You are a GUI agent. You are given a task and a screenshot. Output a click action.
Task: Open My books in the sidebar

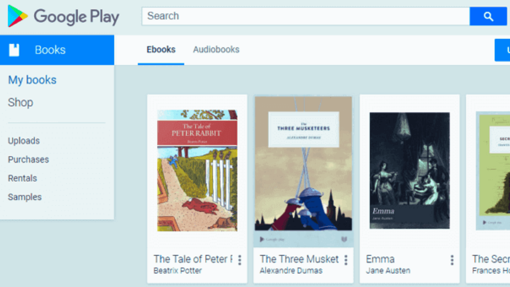pyautogui.click(x=32, y=80)
